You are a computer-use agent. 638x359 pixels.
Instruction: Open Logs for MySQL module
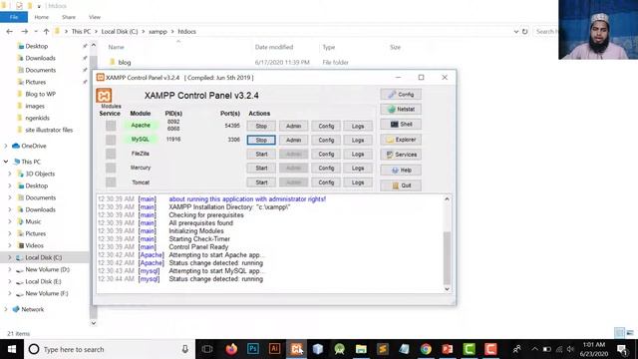pos(358,140)
